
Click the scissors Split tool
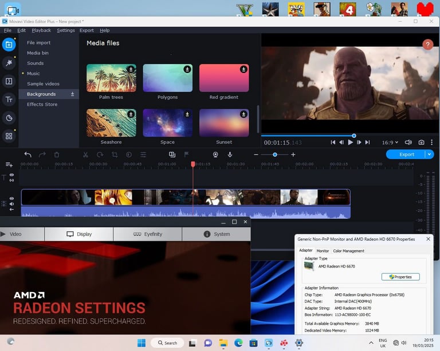tap(85, 154)
